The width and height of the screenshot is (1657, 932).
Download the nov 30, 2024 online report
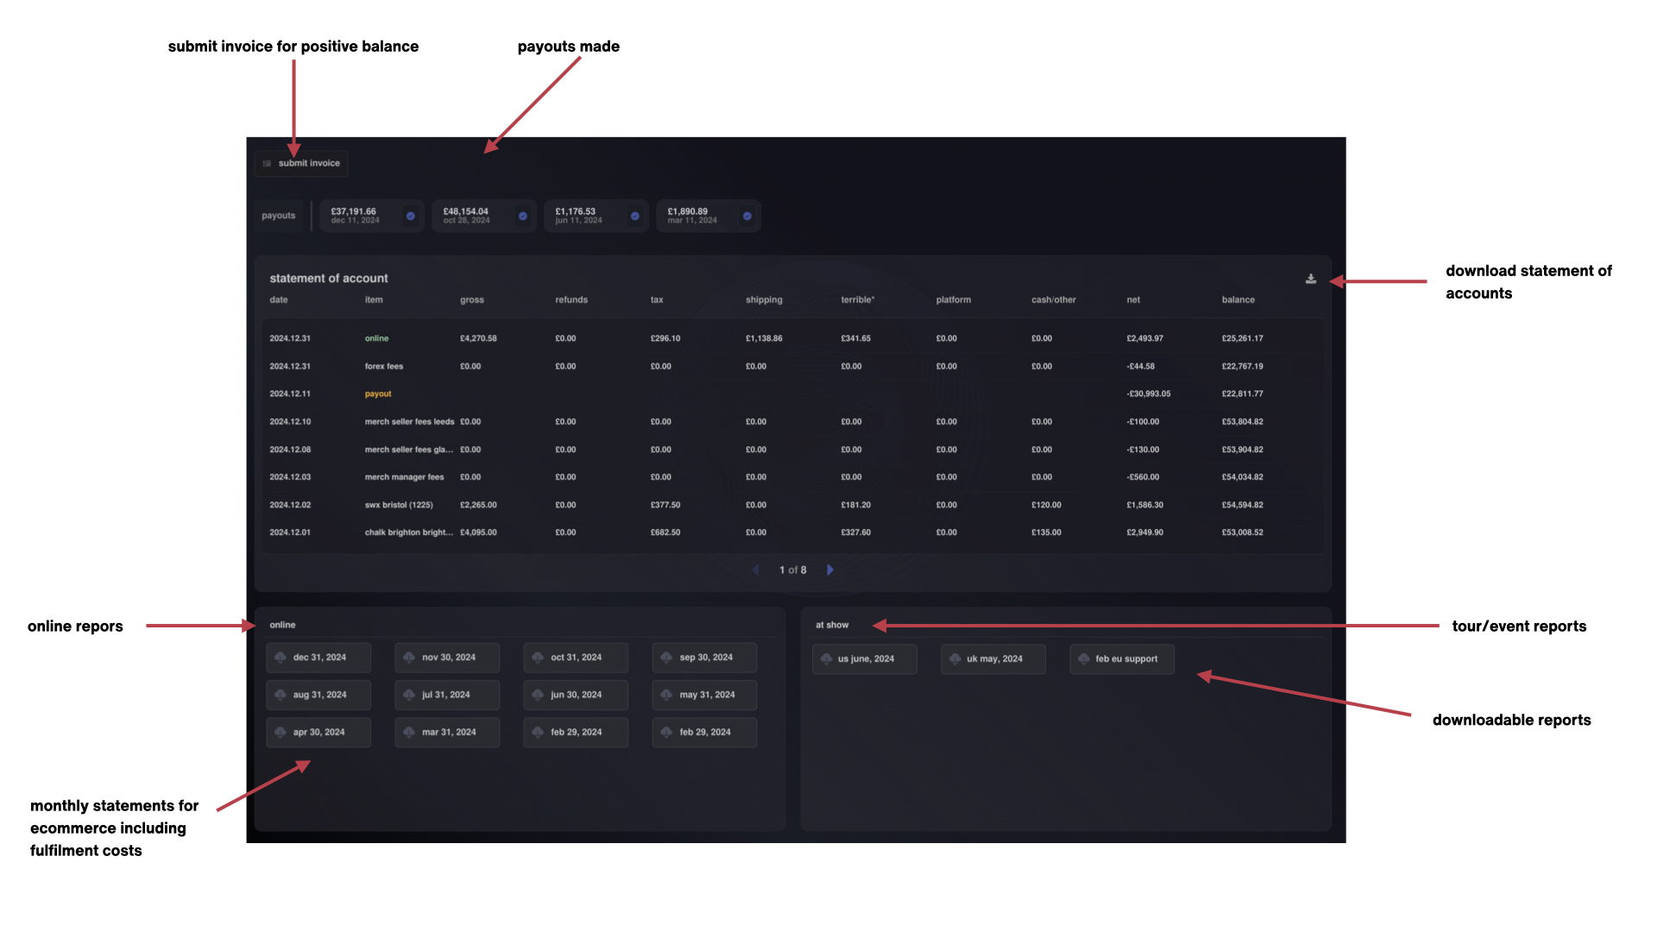pos(447,658)
